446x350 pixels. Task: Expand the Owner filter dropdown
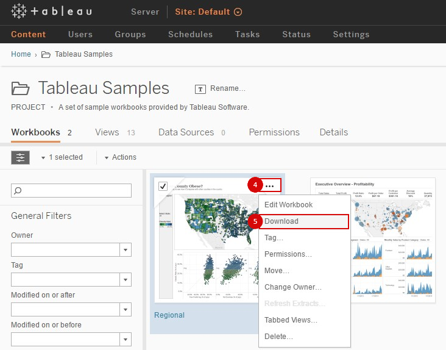tap(126, 250)
